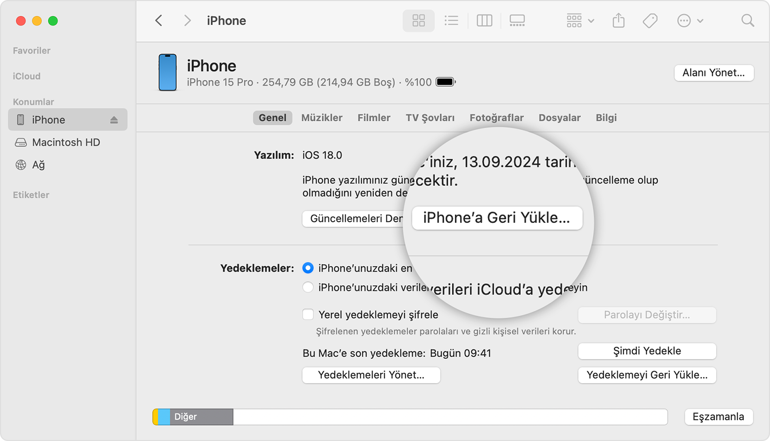The height and width of the screenshot is (441, 770).
Task: Click the Alanı Yönet button
Action: coord(714,73)
